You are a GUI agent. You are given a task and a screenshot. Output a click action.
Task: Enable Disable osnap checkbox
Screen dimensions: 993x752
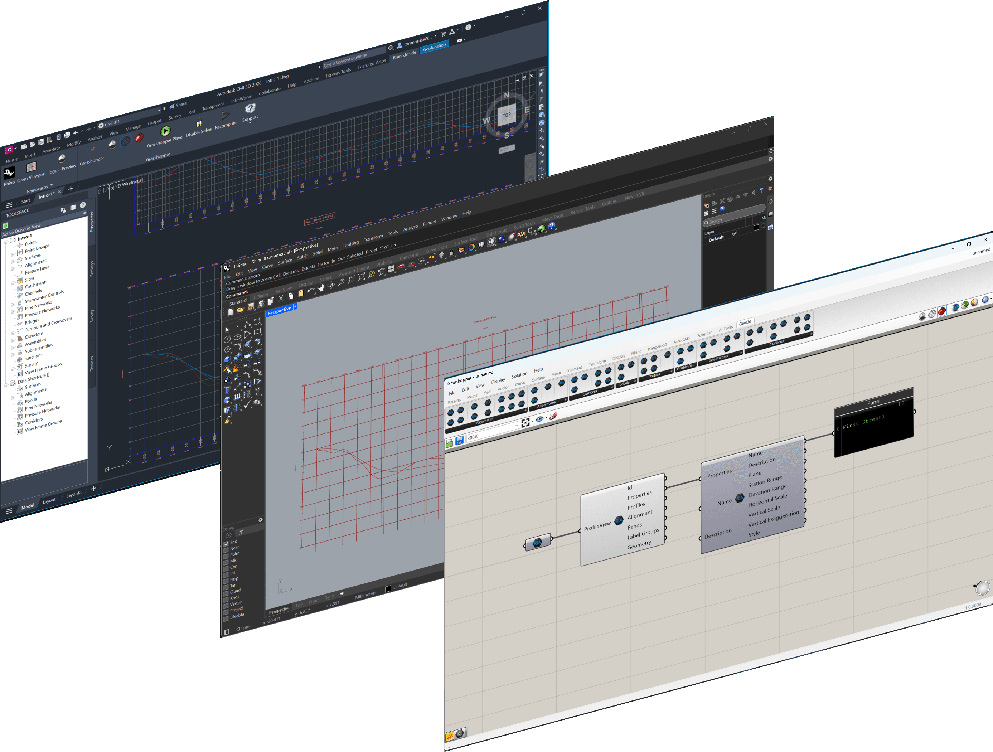(226, 618)
